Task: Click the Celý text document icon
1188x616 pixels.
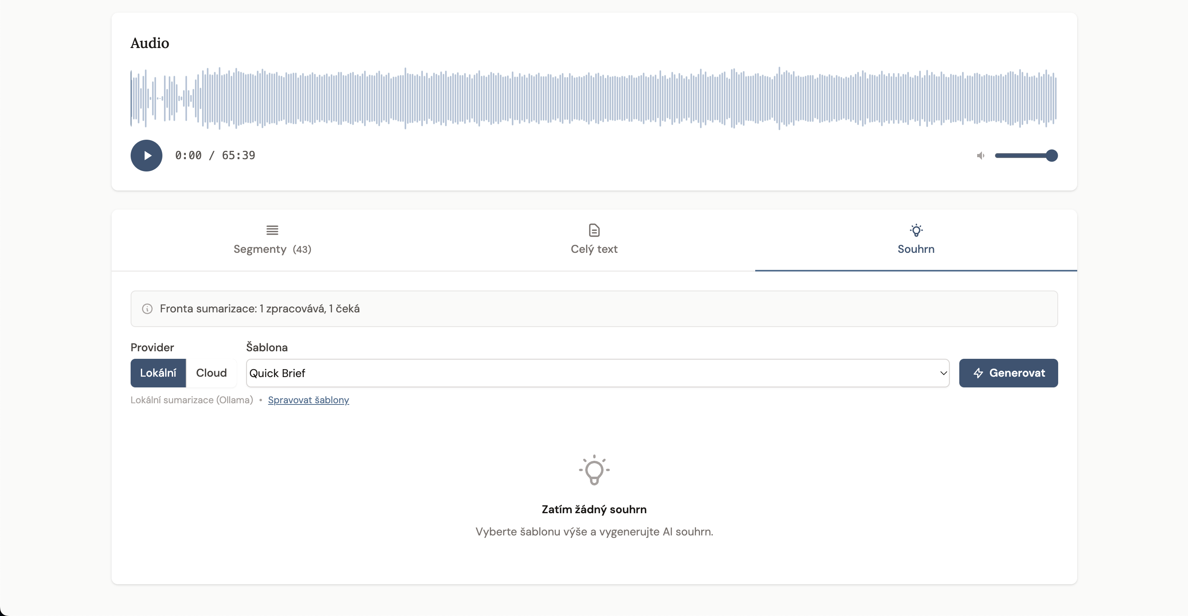Action: coord(594,230)
